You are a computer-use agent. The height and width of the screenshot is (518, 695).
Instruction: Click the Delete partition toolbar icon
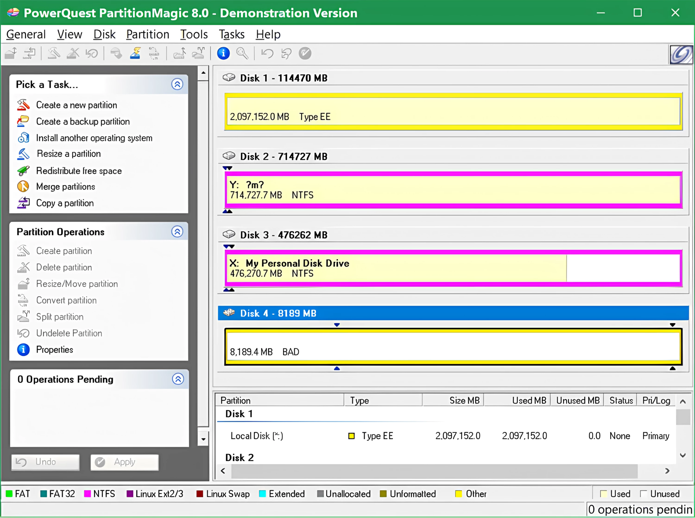click(72, 53)
